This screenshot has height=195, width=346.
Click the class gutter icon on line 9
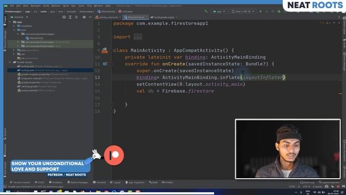click(x=104, y=50)
